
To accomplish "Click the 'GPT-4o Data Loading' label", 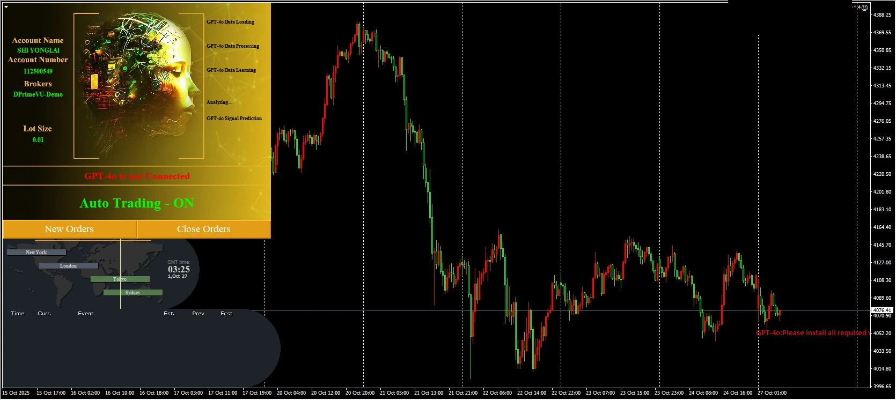I will point(231,22).
